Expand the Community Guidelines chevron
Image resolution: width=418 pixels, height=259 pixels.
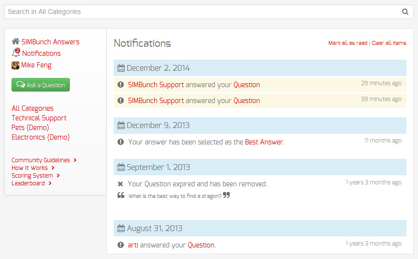(x=75, y=160)
